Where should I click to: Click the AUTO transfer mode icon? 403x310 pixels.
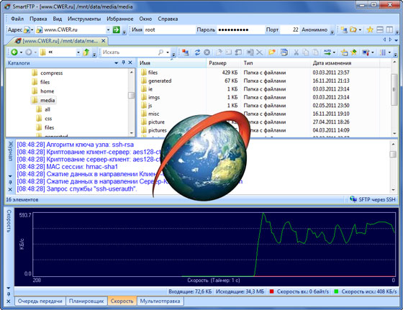pos(327,52)
